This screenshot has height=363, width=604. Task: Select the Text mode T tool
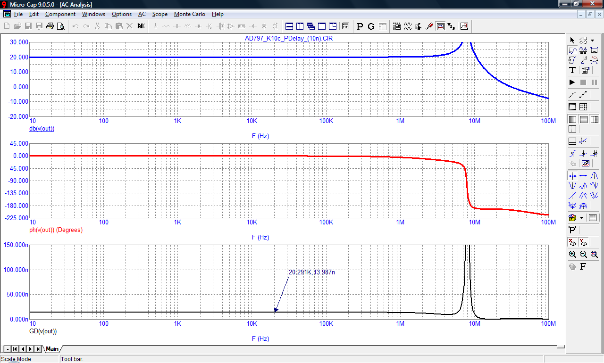click(x=572, y=70)
